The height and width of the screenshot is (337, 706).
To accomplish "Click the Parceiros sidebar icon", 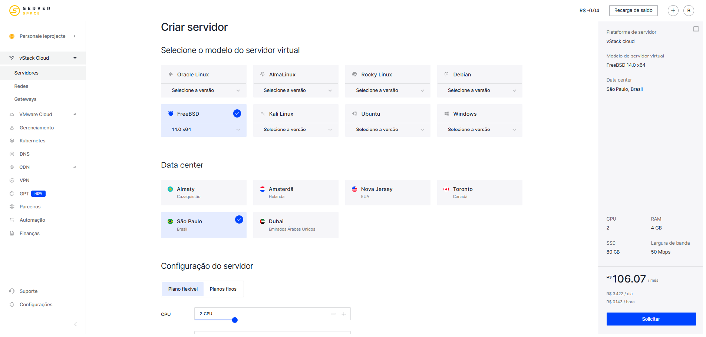I will pyautogui.click(x=12, y=207).
